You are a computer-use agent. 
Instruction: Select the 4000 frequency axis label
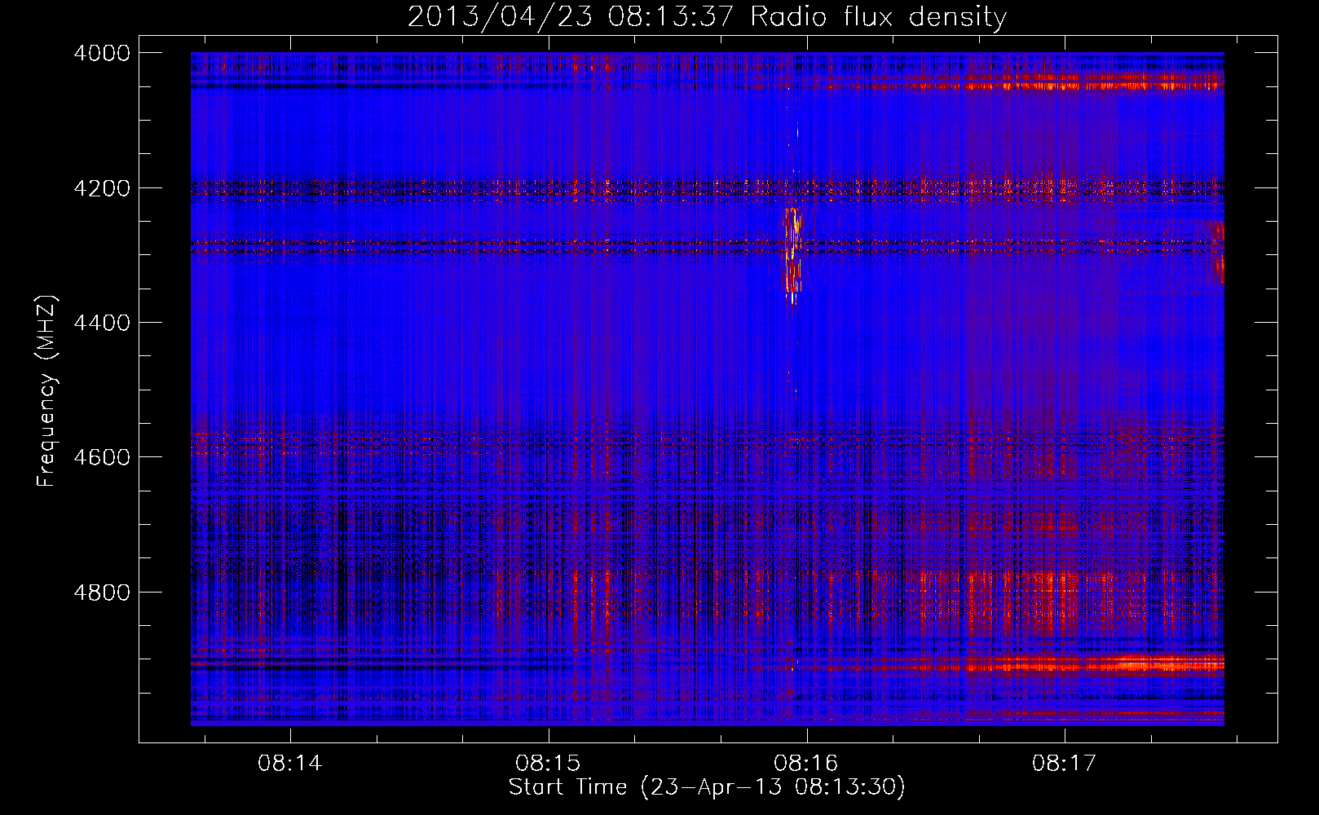pos(102,53)
